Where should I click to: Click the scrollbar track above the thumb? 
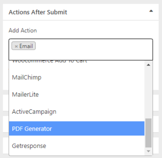click(x=148, y=93)
